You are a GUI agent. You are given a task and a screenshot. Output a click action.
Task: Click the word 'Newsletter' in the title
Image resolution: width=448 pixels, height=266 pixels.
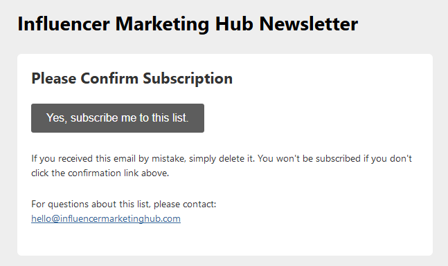tap(309, 23)
